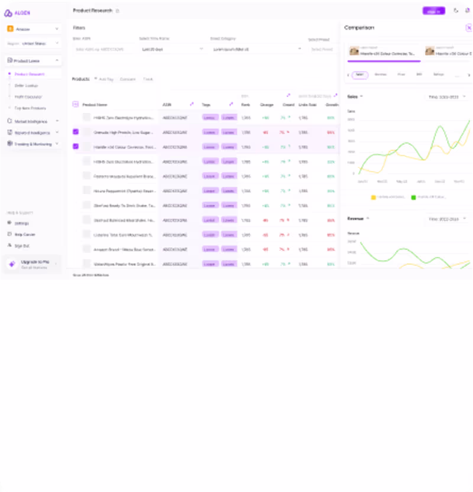Click the Upgrade to Pro sparkle icon
The width and height of the screenshot is (473, 492).
[12, 264]
